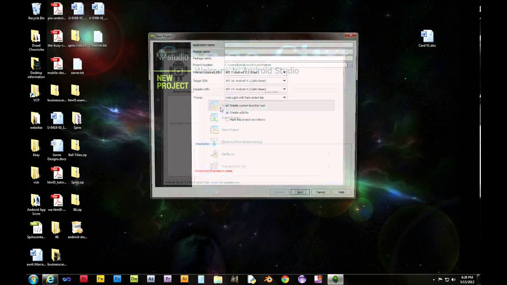This screenshot has height=285, width=507.
Task: Select the Ebay folder icon
Action: [36, 148]
